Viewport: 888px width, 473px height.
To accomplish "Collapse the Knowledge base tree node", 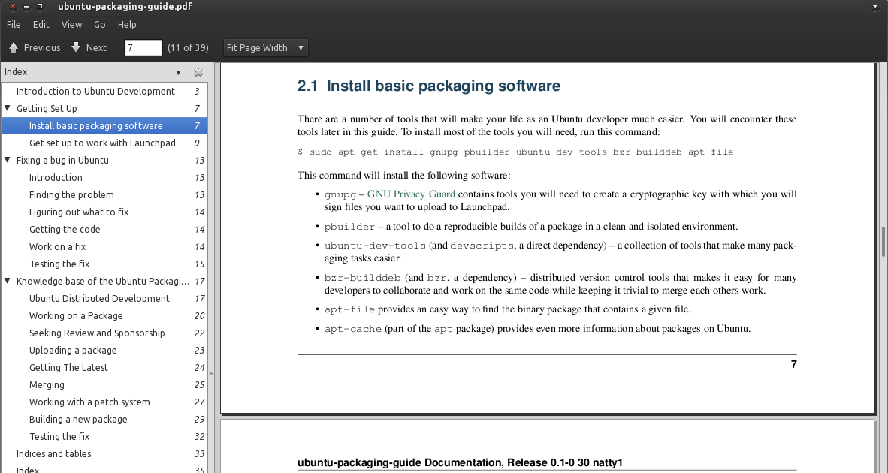I will 8,282.
